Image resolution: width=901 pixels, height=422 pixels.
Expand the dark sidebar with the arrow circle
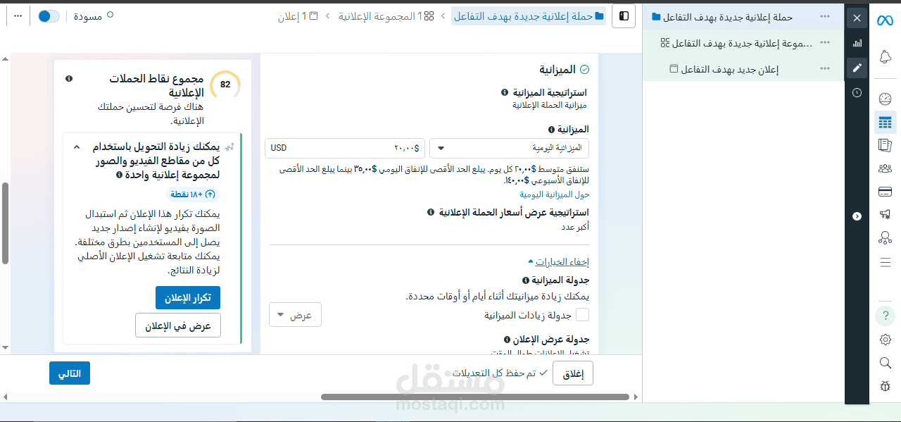click(857, 216)
